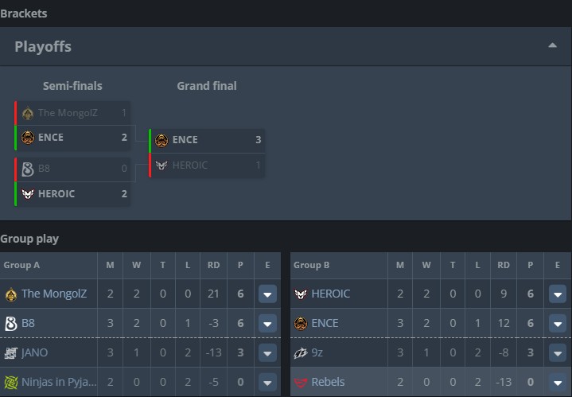Expand The MongolZ row details in Group A
The width and height of the screenshot is (572, 397).
[x=267, y=294]
